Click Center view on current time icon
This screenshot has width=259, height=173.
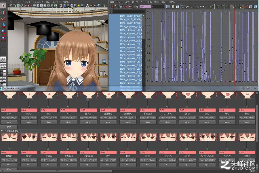pos(178,7)
